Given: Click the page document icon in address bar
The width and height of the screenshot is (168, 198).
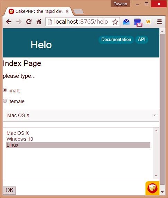Looking at the screenshot, I should [50, 22].
